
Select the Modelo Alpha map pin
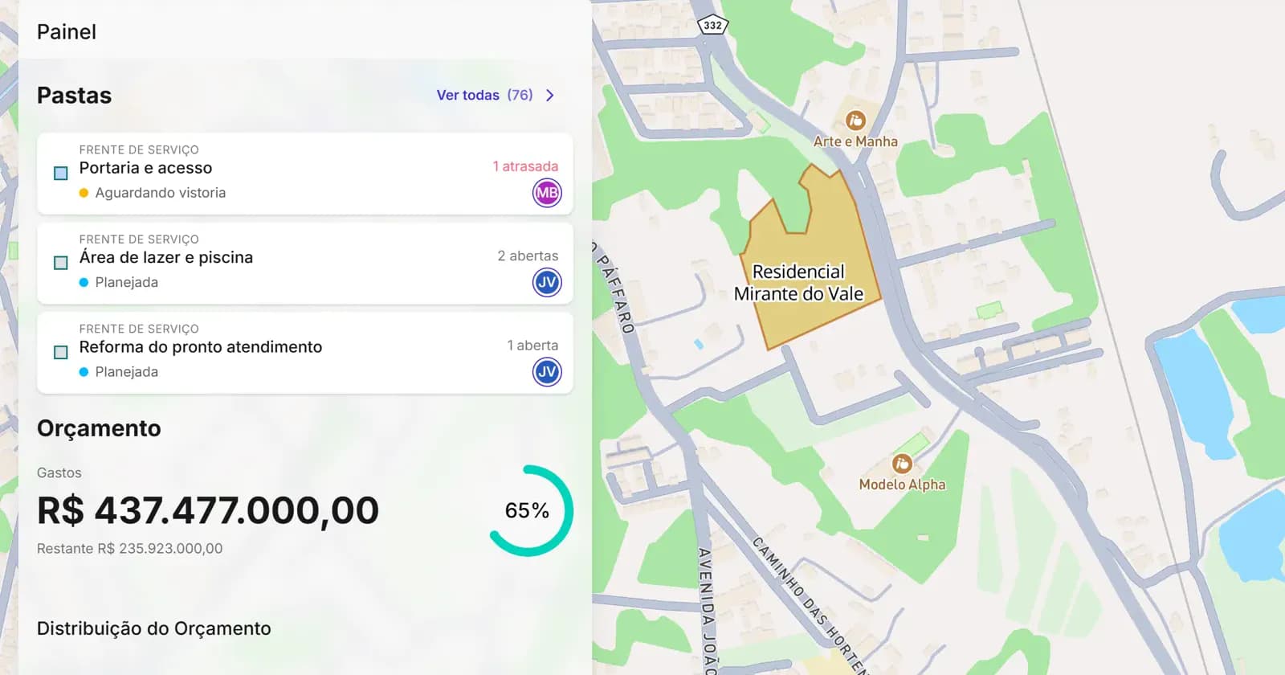(x=902, y=464)
